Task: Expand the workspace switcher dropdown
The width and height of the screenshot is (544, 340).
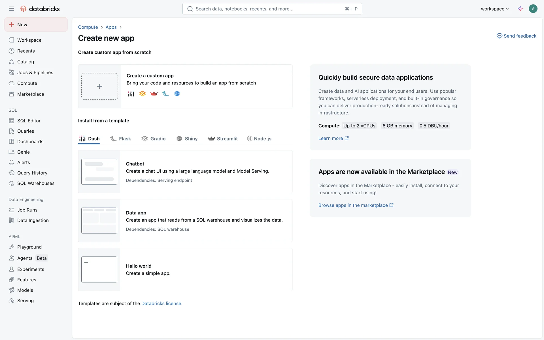Action: 495,9
